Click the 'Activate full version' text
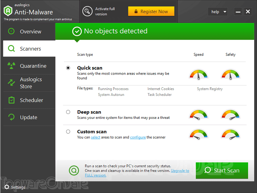Viewport: 257px width, 193px height. (105, 11)
